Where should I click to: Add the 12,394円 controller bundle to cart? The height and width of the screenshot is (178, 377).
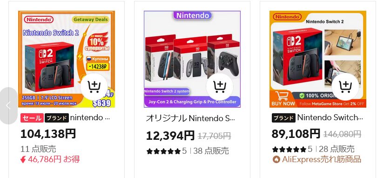point(219,87)
